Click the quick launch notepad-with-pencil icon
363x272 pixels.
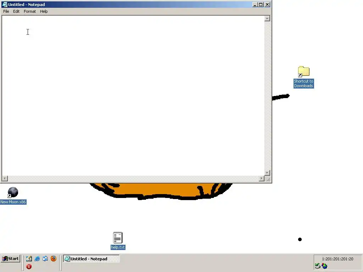[x=29, y=259]
